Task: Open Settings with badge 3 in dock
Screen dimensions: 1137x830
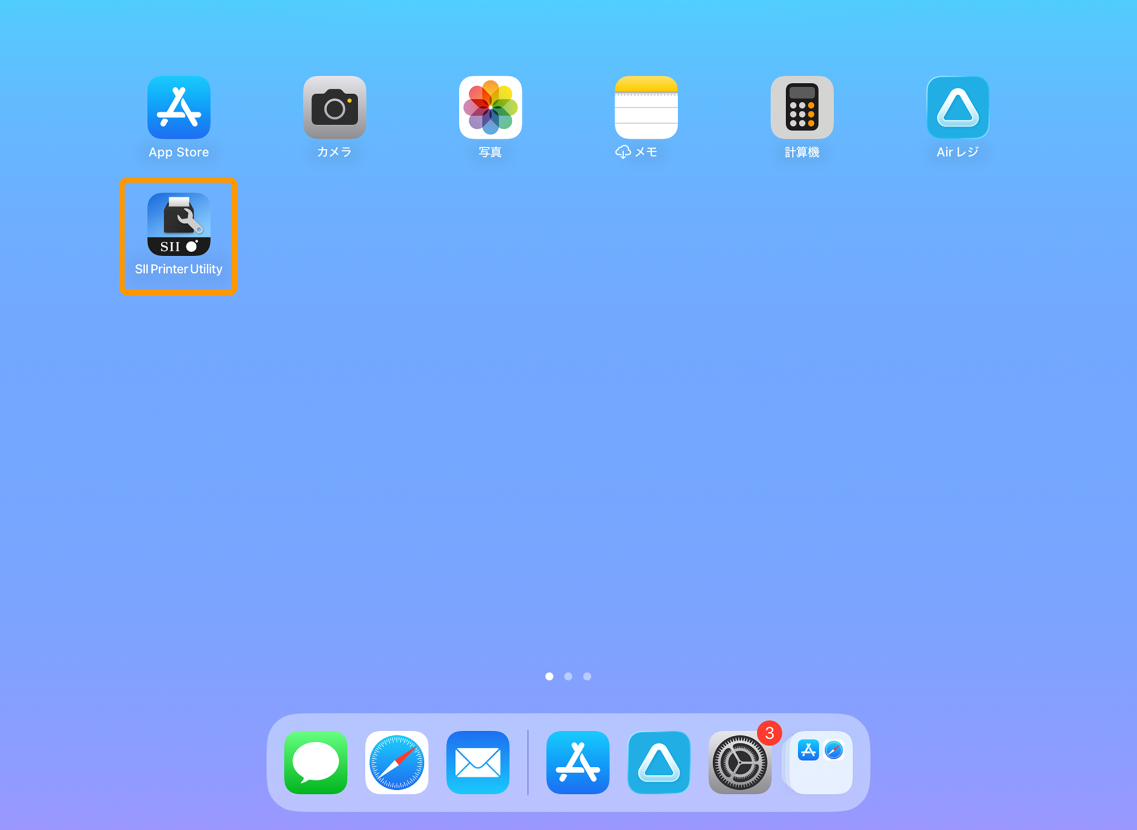Action: click(x=740, y=762)
